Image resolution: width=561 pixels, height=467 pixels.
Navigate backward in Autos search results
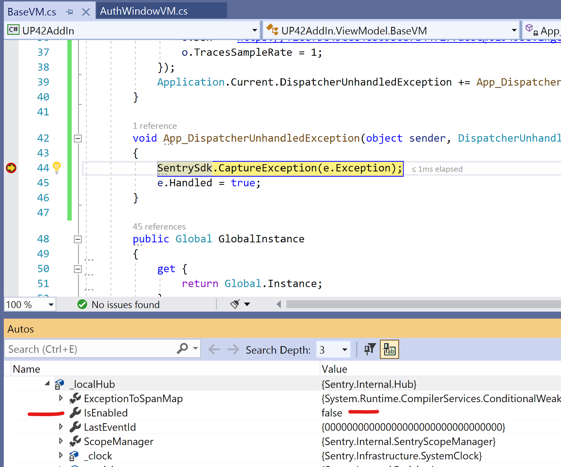(x=214, y=349)
